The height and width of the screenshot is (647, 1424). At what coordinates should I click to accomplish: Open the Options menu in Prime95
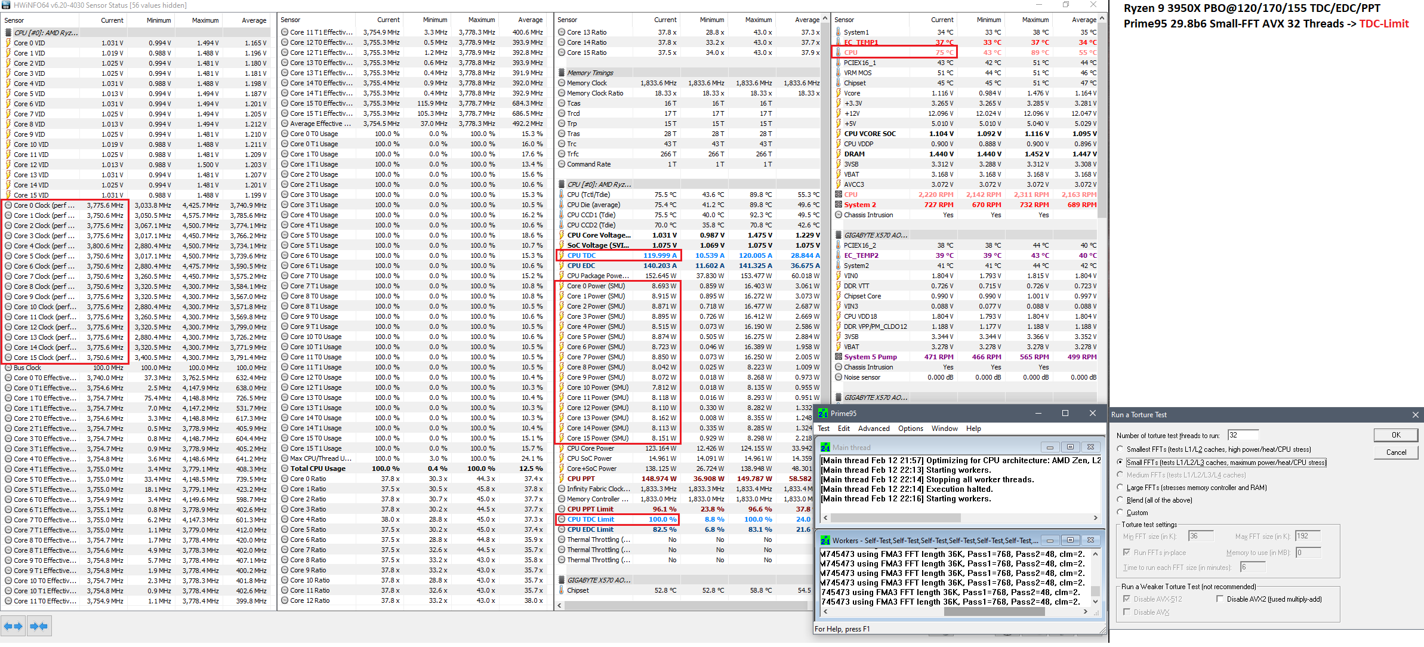[911, 429]
